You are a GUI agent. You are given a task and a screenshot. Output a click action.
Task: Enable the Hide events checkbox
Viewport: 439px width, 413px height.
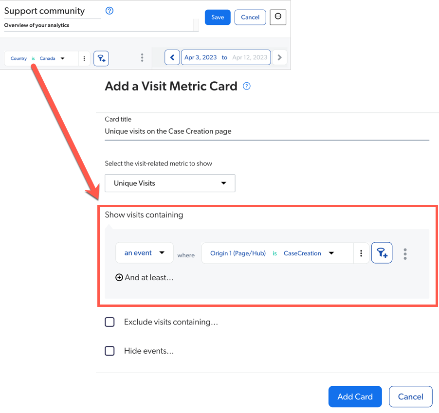[110, 351]
